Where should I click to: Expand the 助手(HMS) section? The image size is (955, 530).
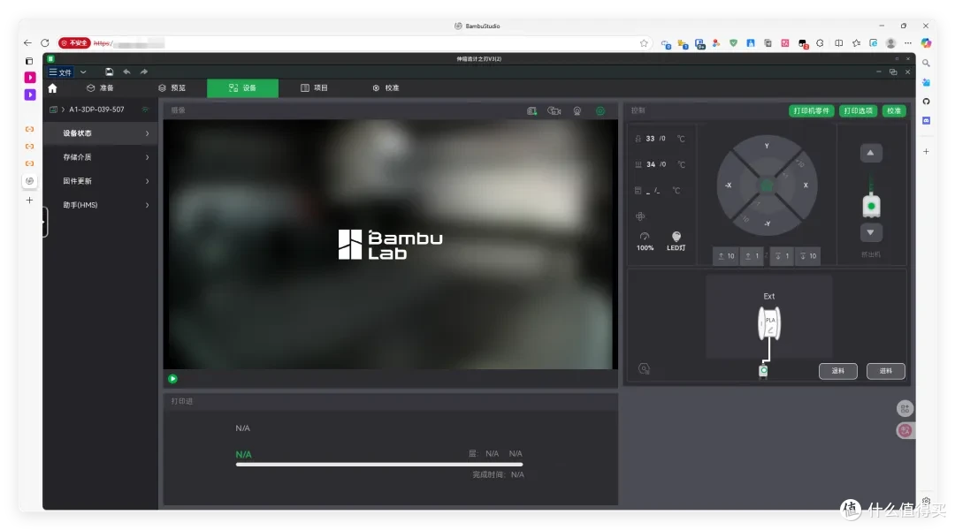(101, 205)
